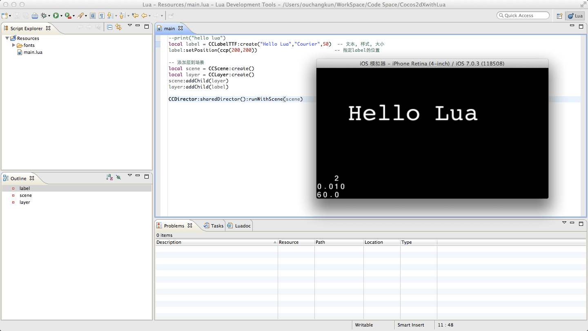Open the Run button dropdown arrow

pos(61,16)
